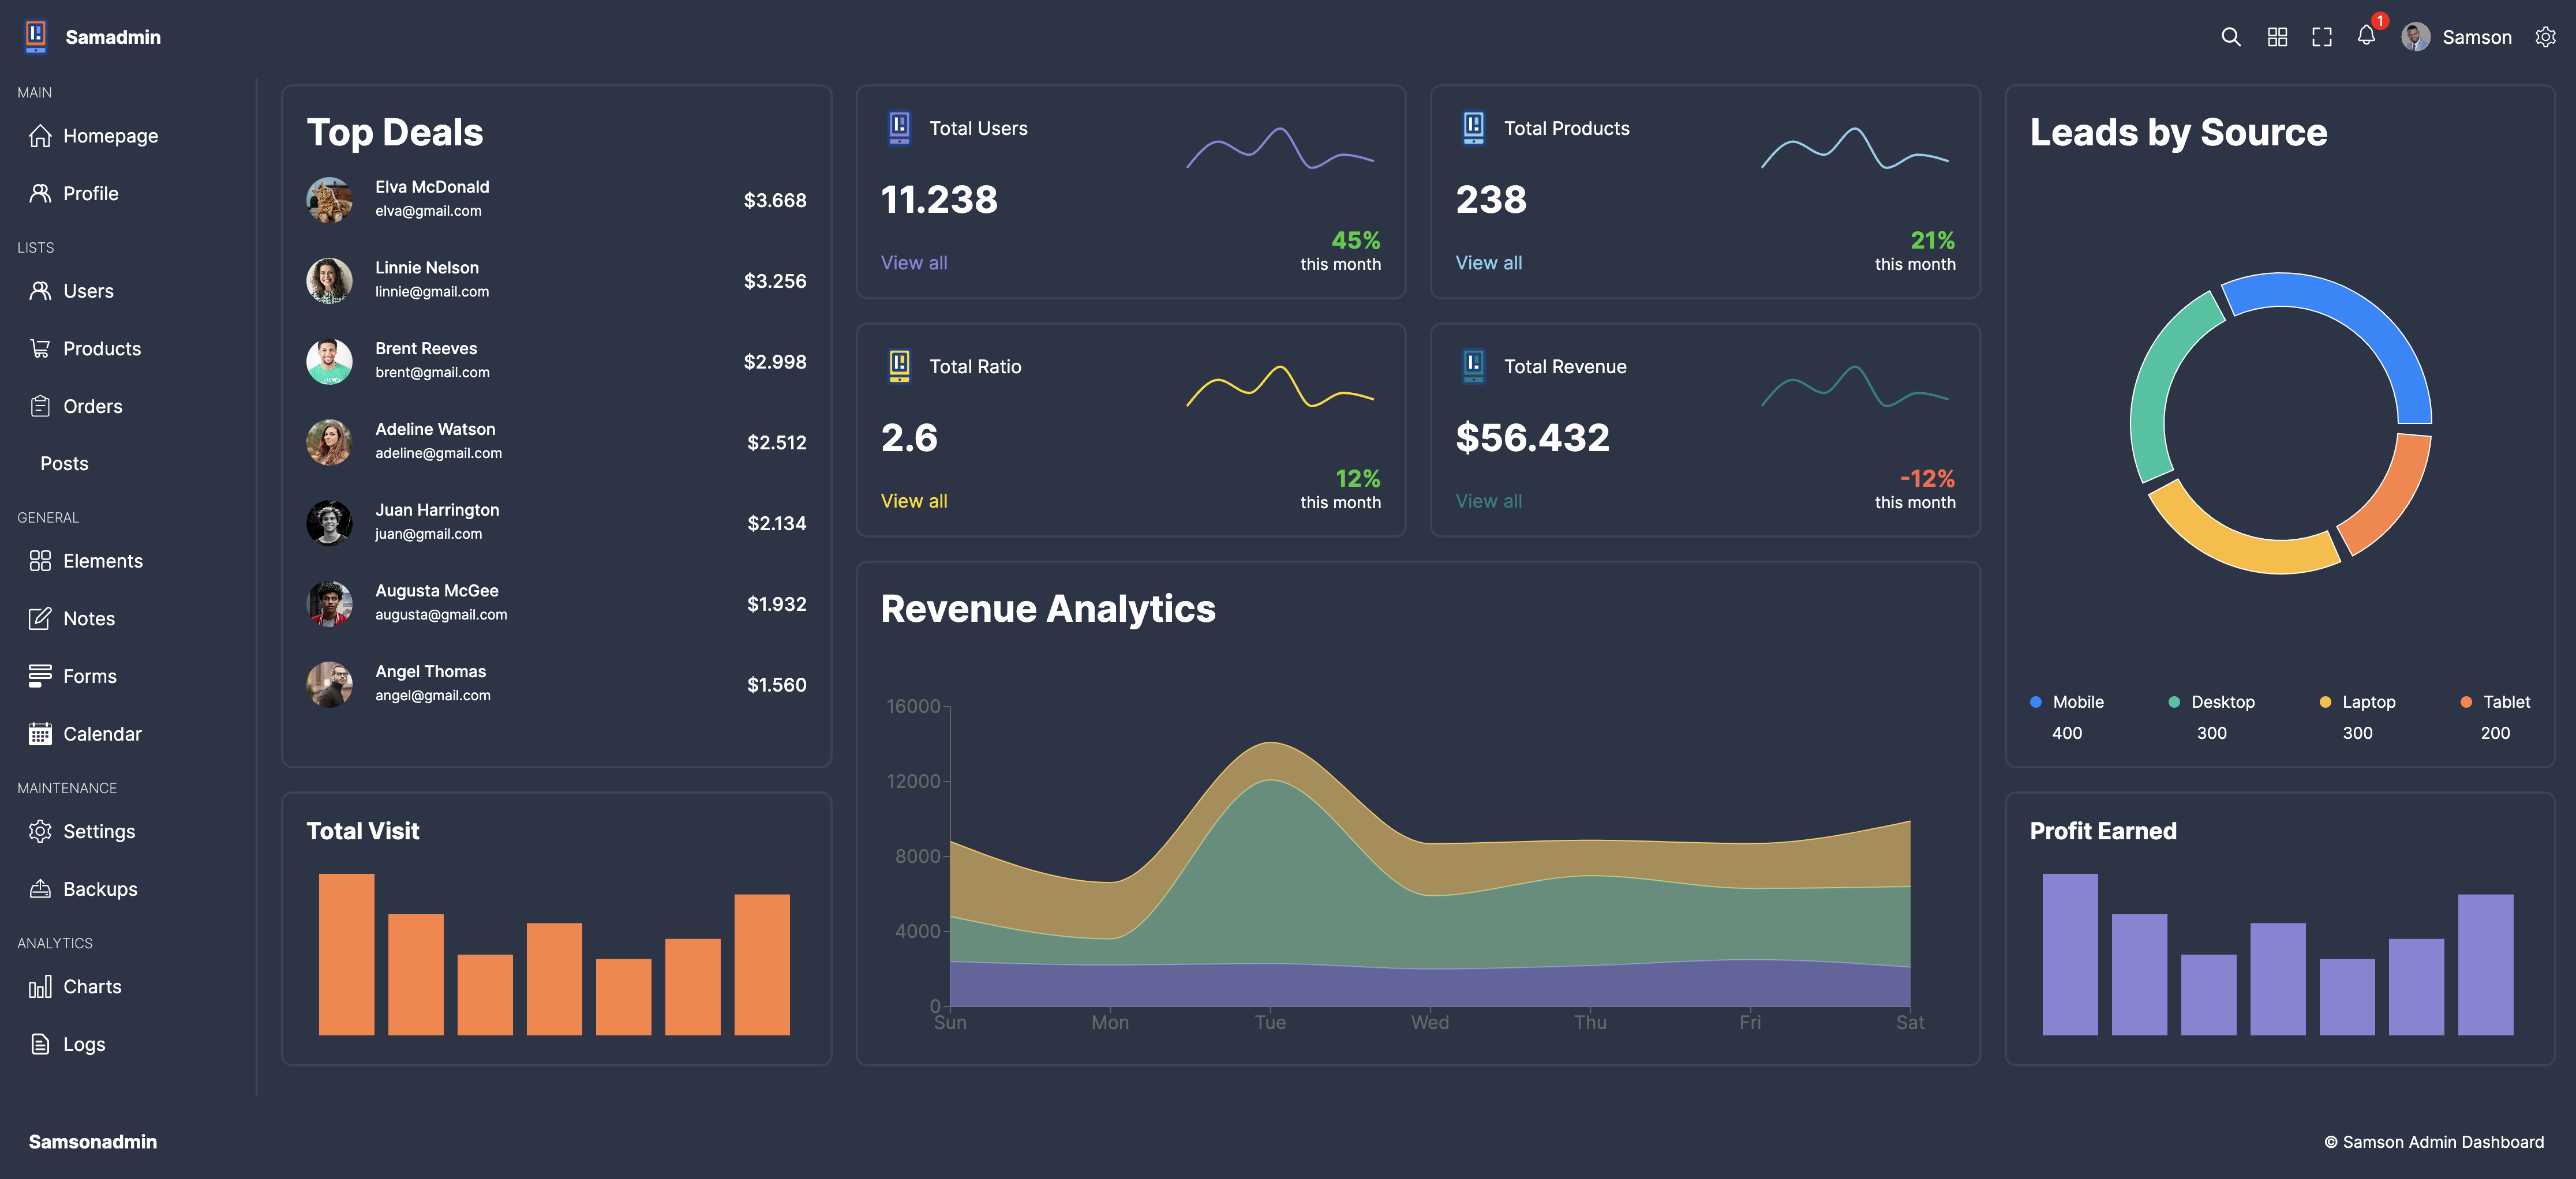Open the Calendar sidebar item
Screen dimensions: 2576x1179
point(102,734)
